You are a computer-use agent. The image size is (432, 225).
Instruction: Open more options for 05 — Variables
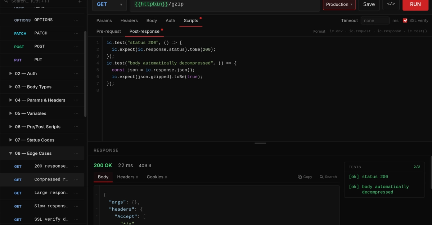76,113
